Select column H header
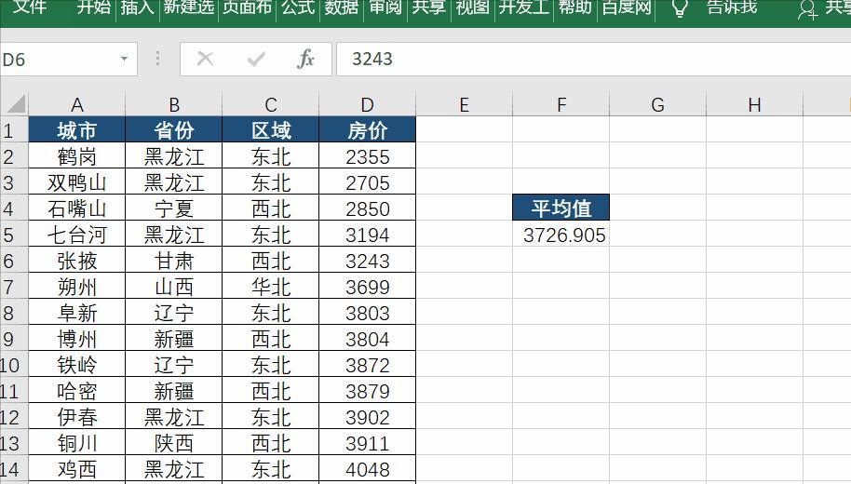851x484 pixels. point(754,104)
